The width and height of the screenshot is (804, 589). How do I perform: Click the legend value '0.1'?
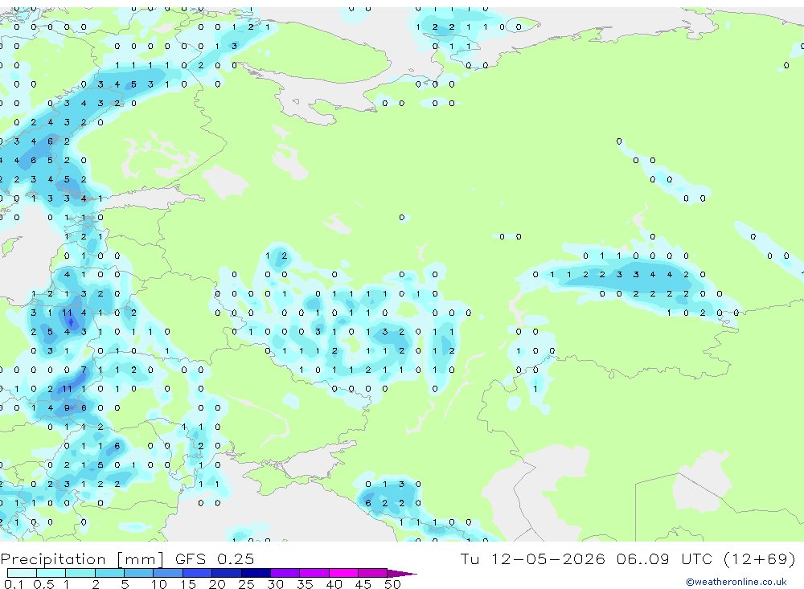coord(14,584)
